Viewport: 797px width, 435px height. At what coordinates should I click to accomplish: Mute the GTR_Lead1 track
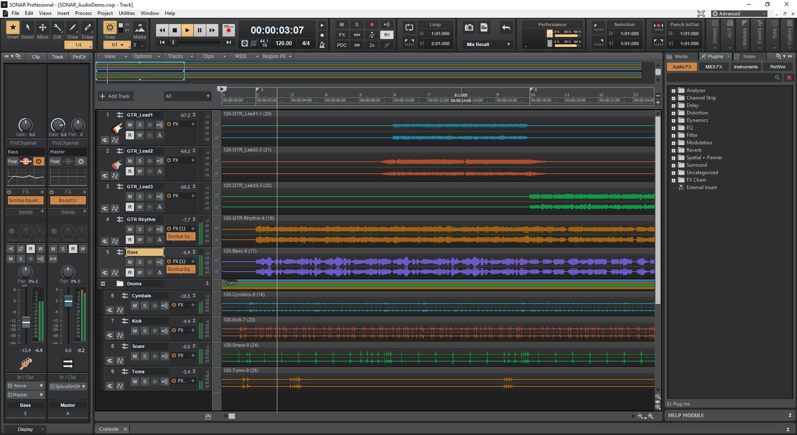[x=130, y=124]
